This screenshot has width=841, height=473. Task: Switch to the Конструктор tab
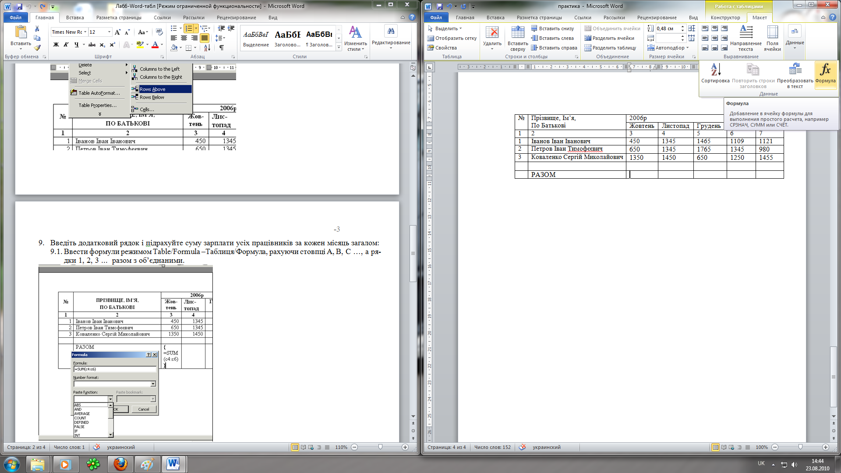click(725, 18)
